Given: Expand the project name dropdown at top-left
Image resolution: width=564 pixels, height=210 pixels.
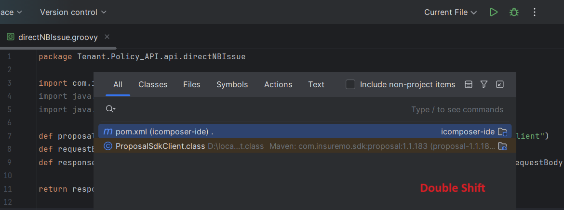Looking at the screenshot, I should (11, 12).
